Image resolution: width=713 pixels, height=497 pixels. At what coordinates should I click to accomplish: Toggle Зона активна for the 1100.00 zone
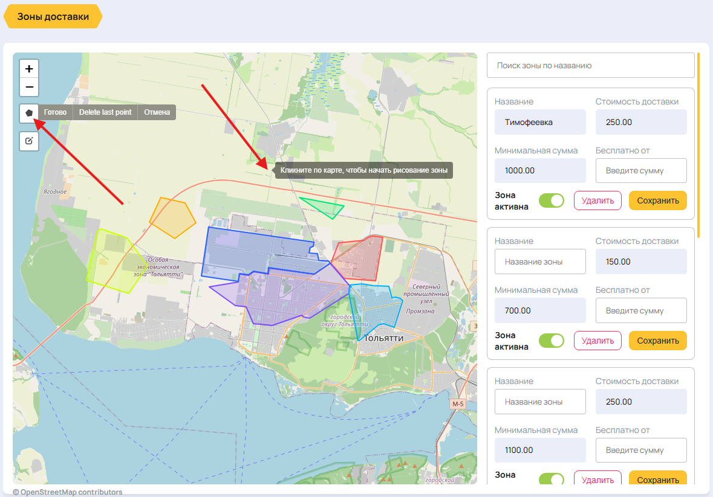tap(552, 479)
